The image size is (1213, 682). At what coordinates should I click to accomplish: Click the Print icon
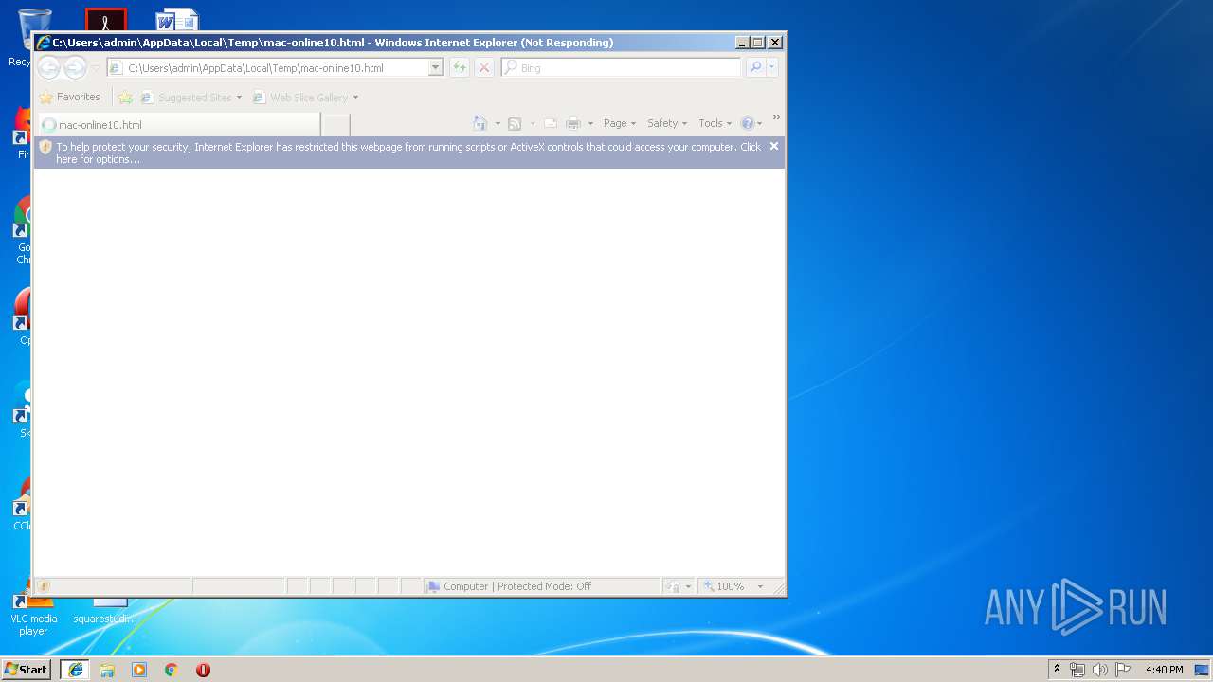(x=573, y=124)
